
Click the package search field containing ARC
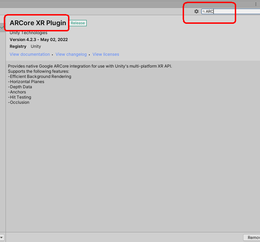(x=231, y=11)
